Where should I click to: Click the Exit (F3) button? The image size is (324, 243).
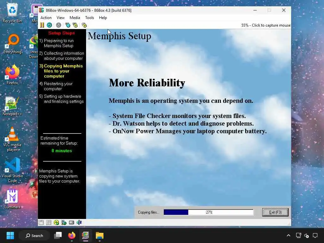pos(275,212)
